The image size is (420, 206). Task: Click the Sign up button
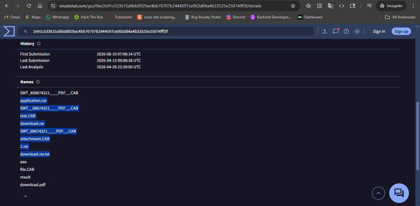tap(401, 31)
